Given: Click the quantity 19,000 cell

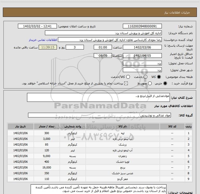Looking at the screenshot, I should 46,167.
